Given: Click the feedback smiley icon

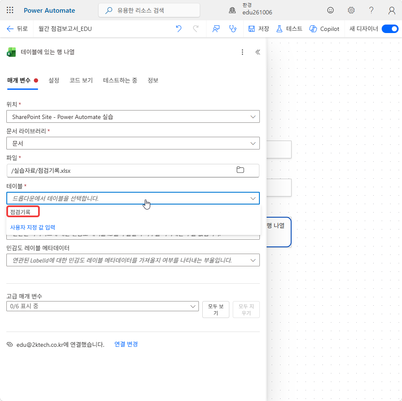Looking at the screenshot, I should pos(330,10).
